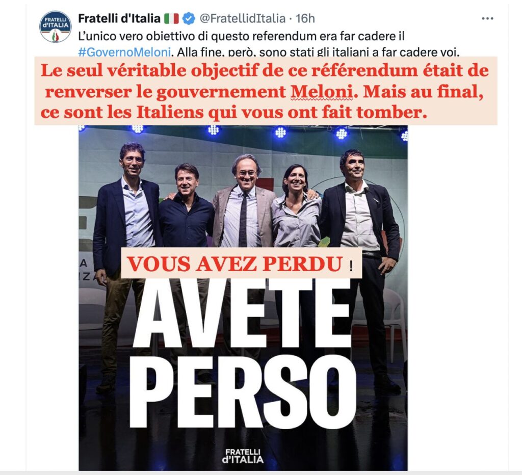Open the #GovernoMeloni hashtag link
Screen dimensions: 522x475
(124, 52)
